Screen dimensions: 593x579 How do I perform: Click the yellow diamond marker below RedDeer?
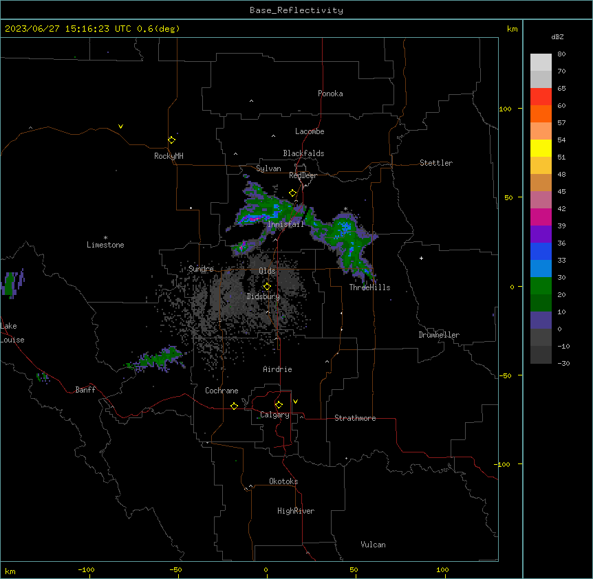(293, 193)
